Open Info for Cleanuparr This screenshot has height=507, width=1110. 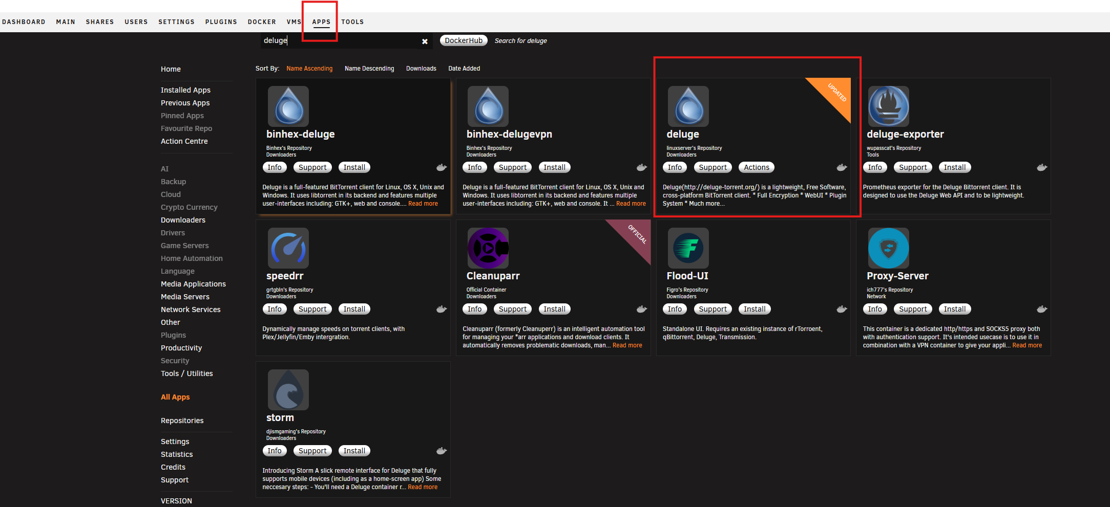pos(475,309)
